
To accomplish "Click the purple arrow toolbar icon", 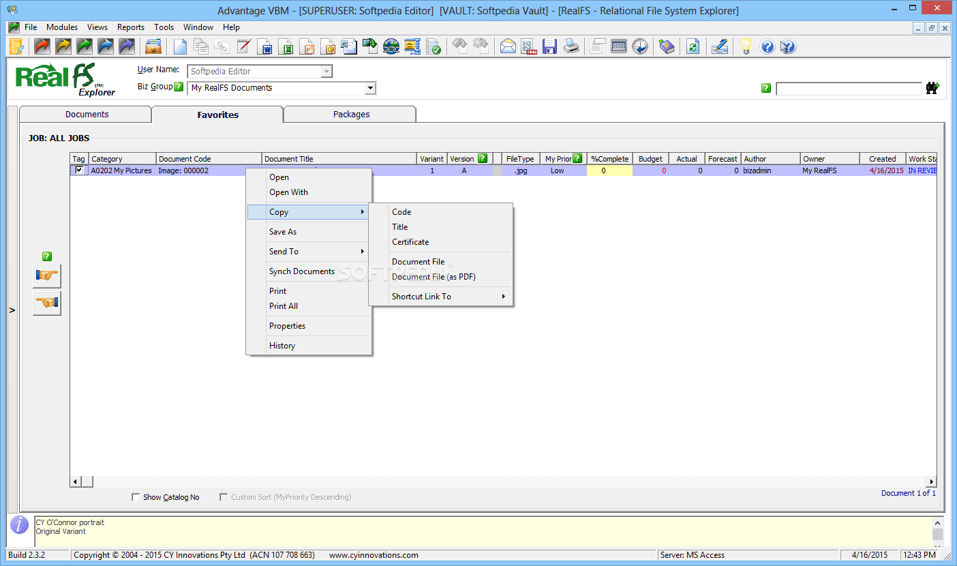I will coord(127,46).
